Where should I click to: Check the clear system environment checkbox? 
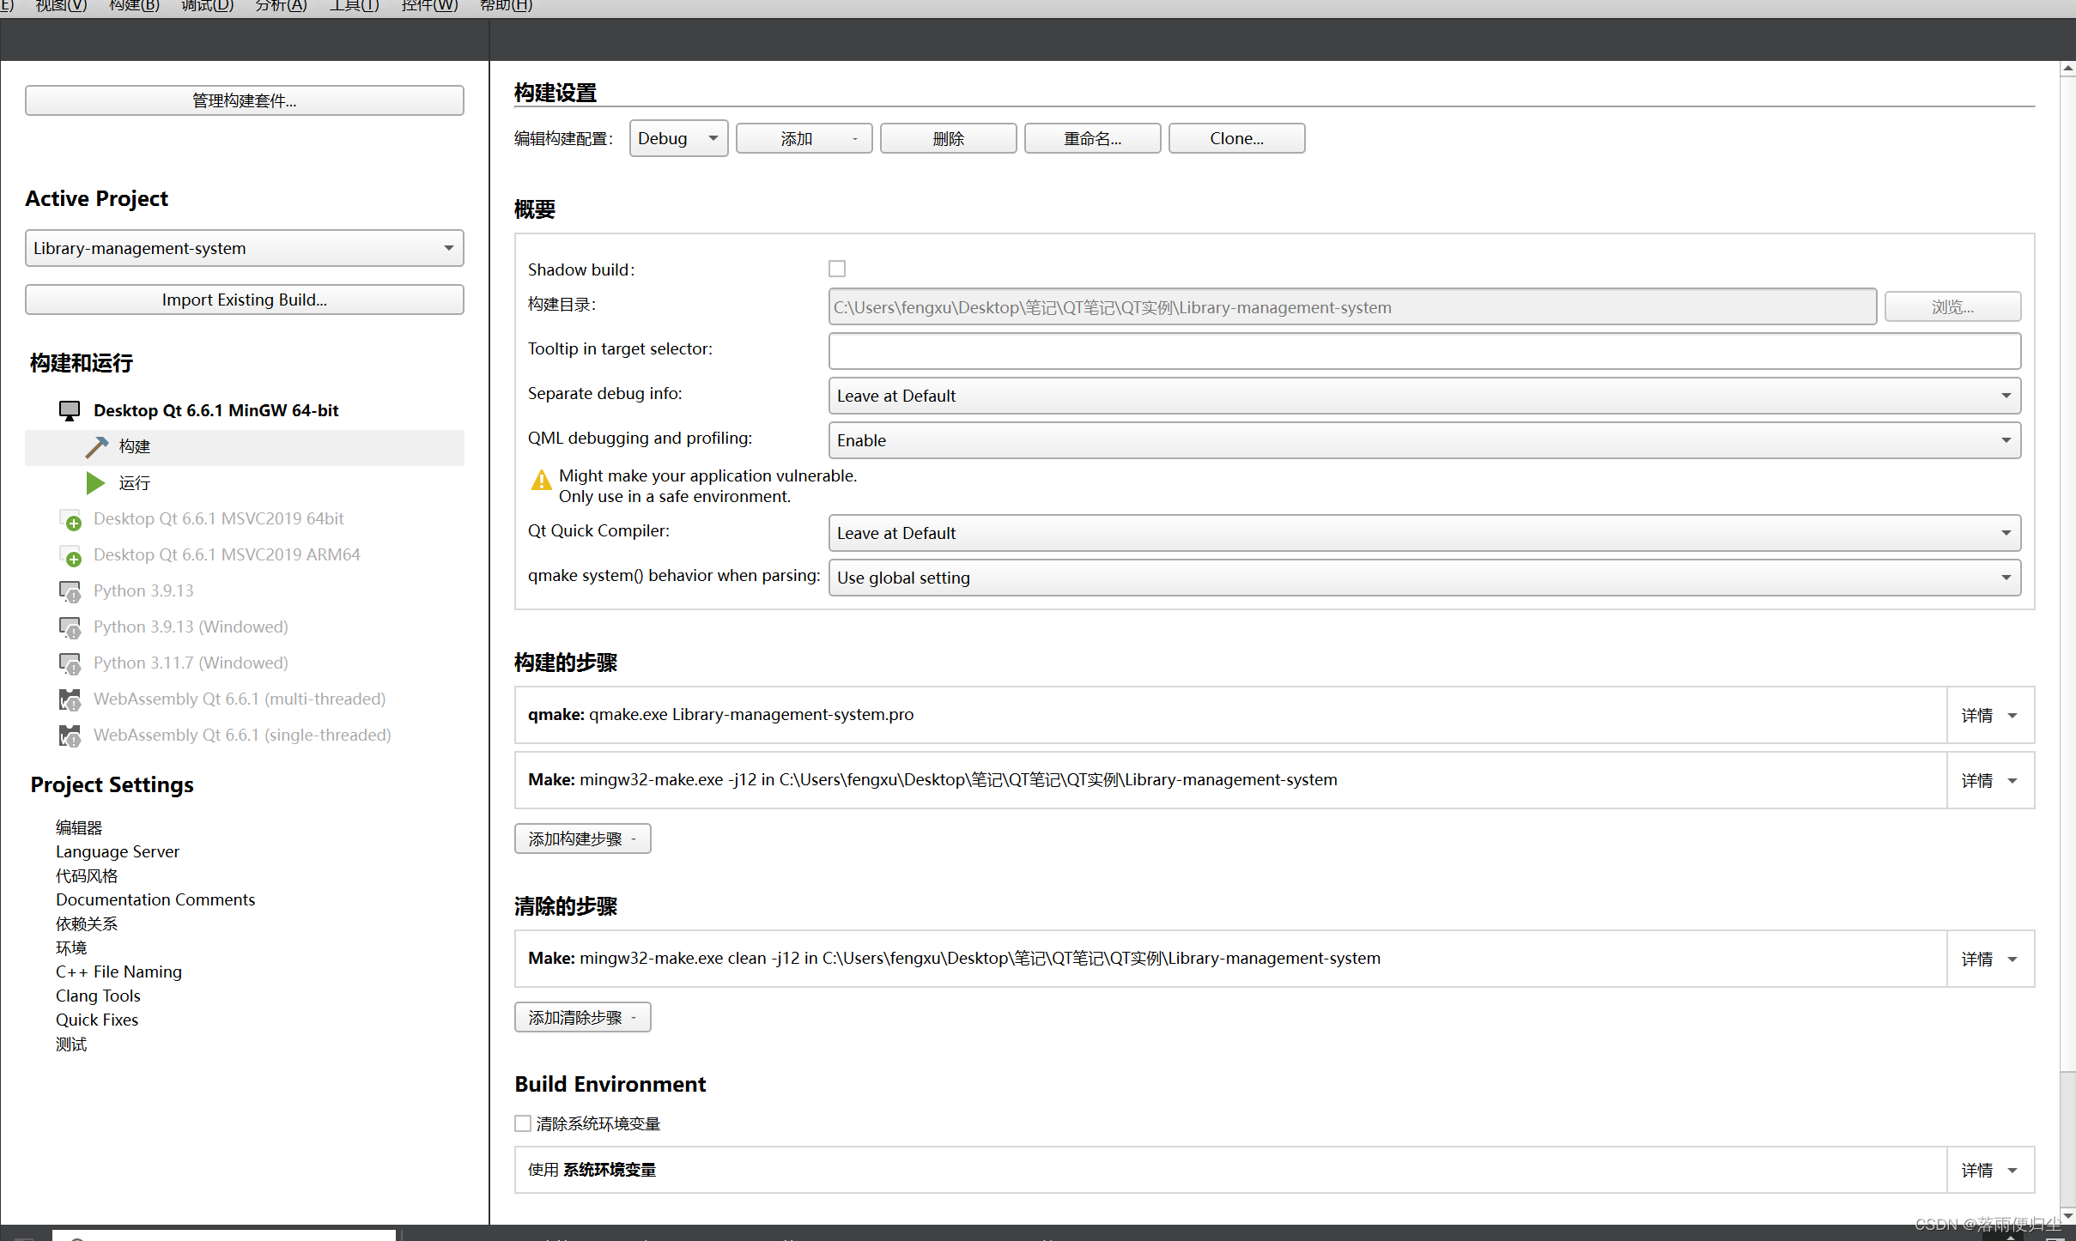[x=523, y=1123]
